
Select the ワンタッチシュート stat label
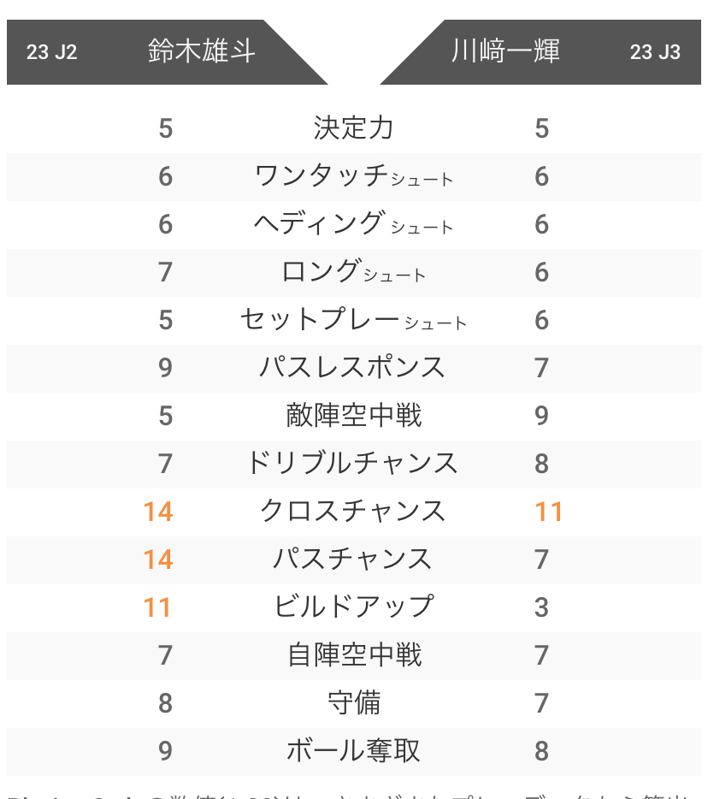click(353, 176)
